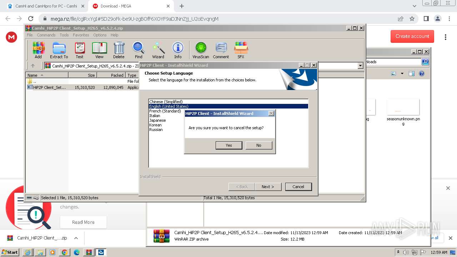Open Explorer view options dropdown arrow
This screenshot has height=257, width=457.
[402, 74]
